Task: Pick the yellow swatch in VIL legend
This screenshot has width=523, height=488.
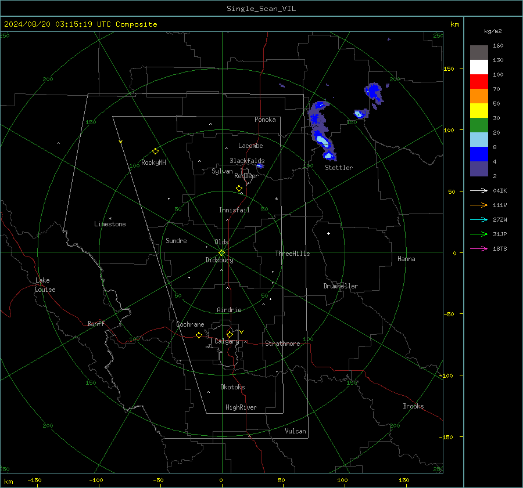Action: click(x=479, y=111)
